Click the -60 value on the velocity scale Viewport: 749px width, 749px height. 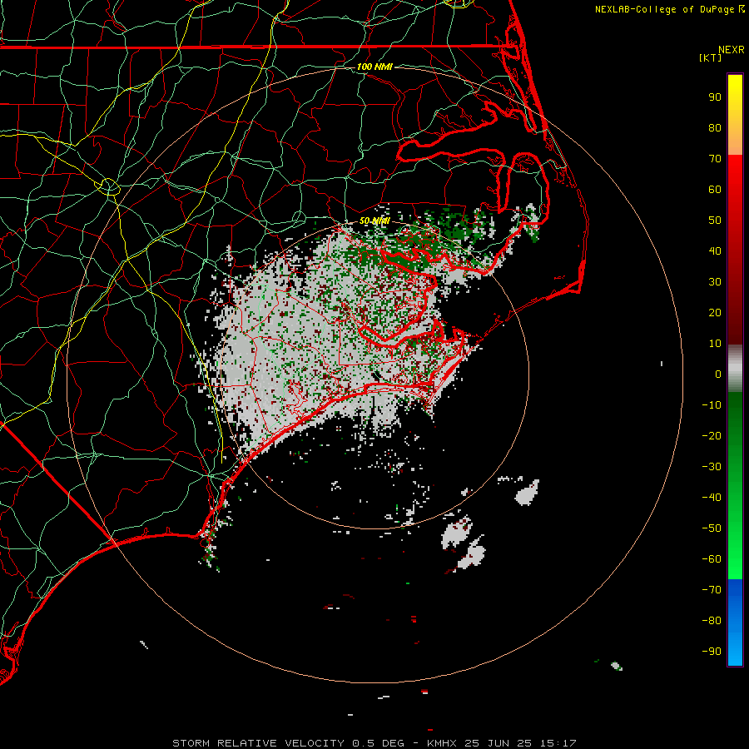click(712, 559)
